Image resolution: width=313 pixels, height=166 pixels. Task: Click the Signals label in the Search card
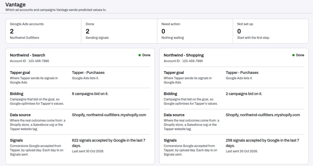(16, 141)
